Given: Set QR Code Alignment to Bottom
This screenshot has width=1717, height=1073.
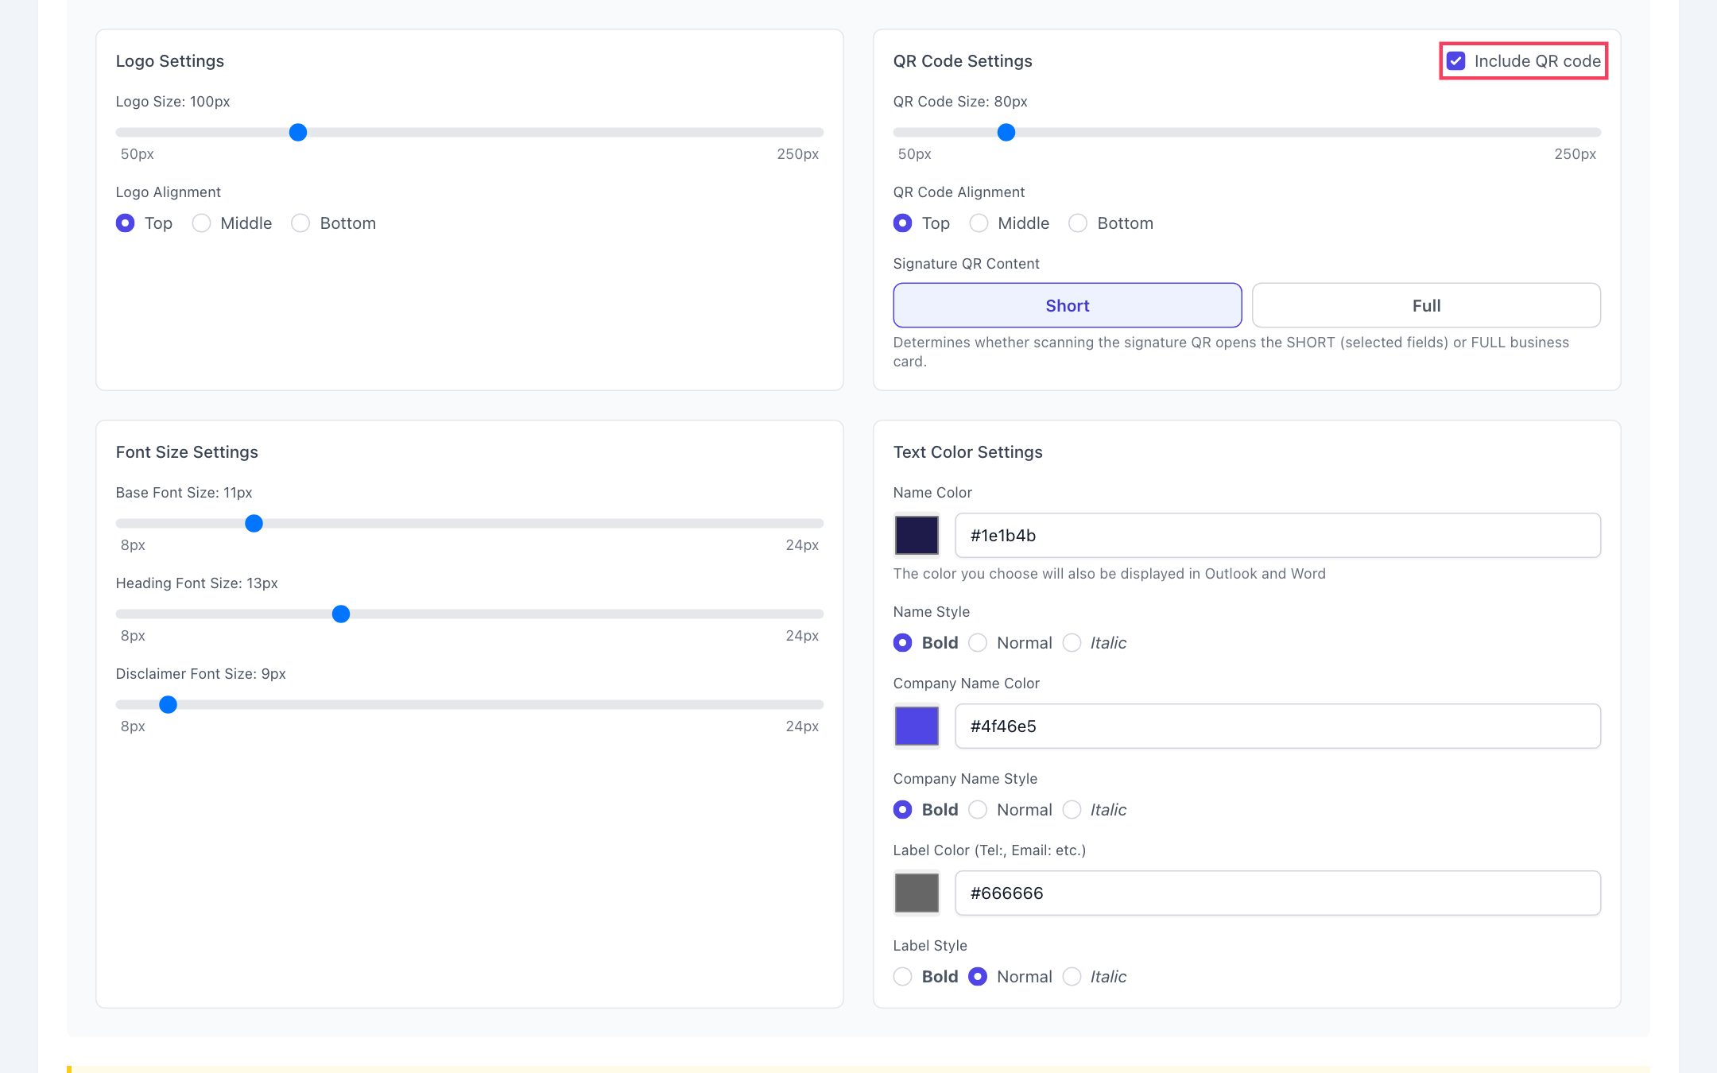Looking at the screenshot, I should pos(1078,223).
